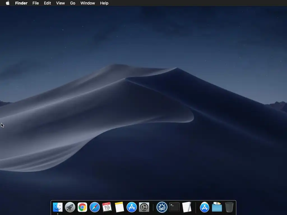Open Google Chrome from the Dock
This screenshot has height=215, width=287.
82,207
